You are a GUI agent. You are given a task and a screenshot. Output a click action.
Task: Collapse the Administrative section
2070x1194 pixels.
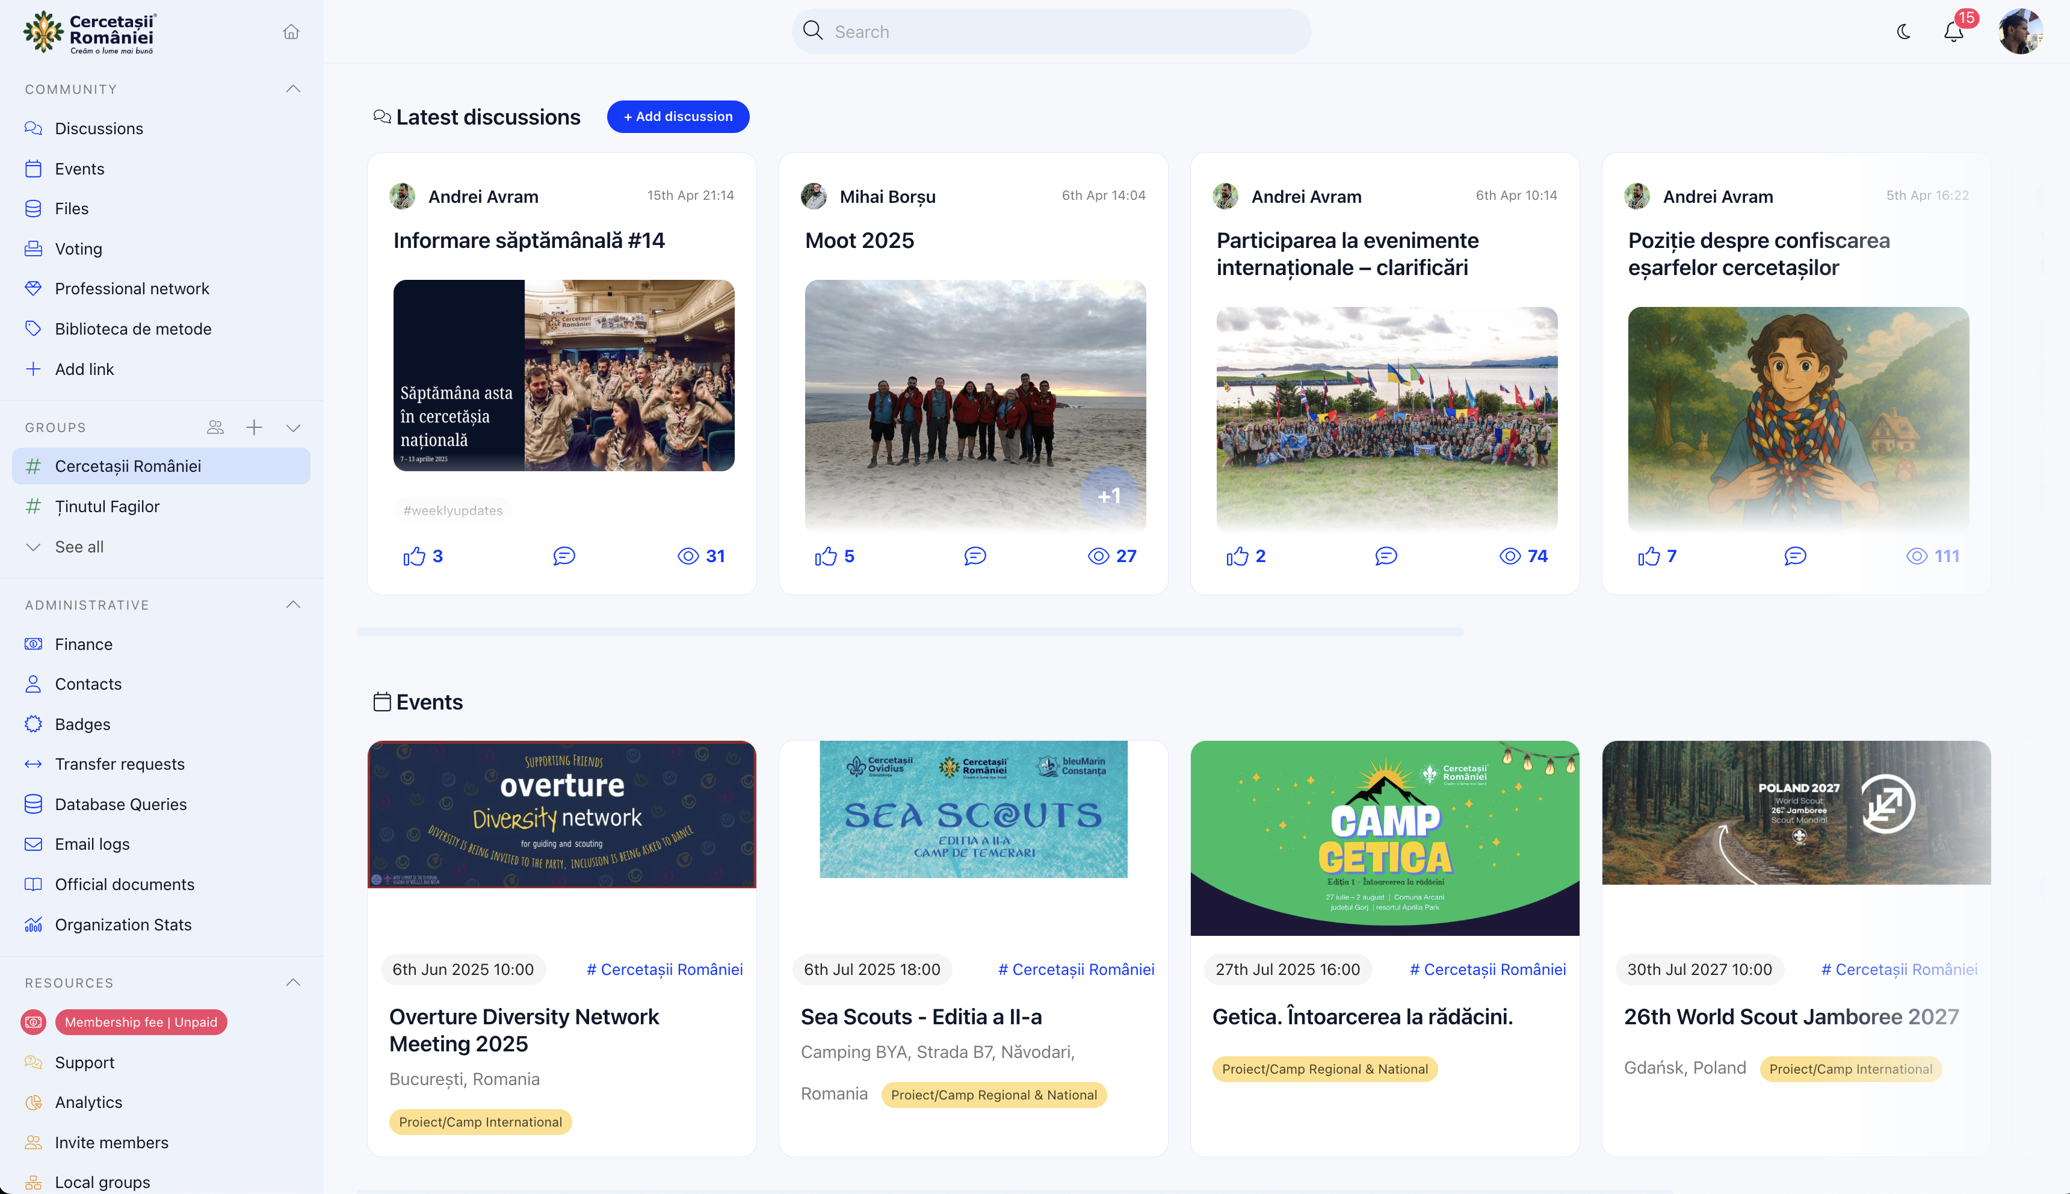(292, 604)
